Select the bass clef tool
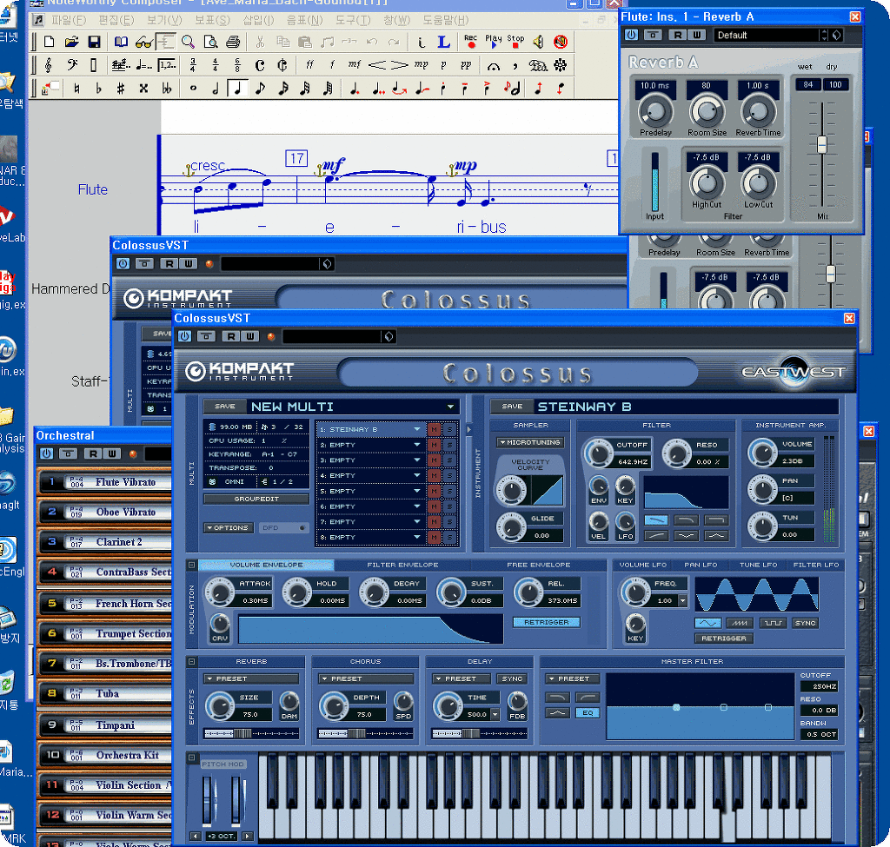Viewport: 890px width, 847px height. [71, 65]
